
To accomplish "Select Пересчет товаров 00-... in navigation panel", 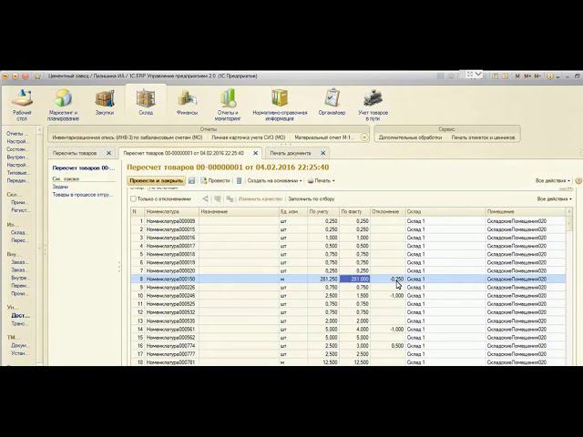I will pyautogui.click(x=83, y=168).
